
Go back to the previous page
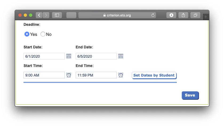pos(39,15)
